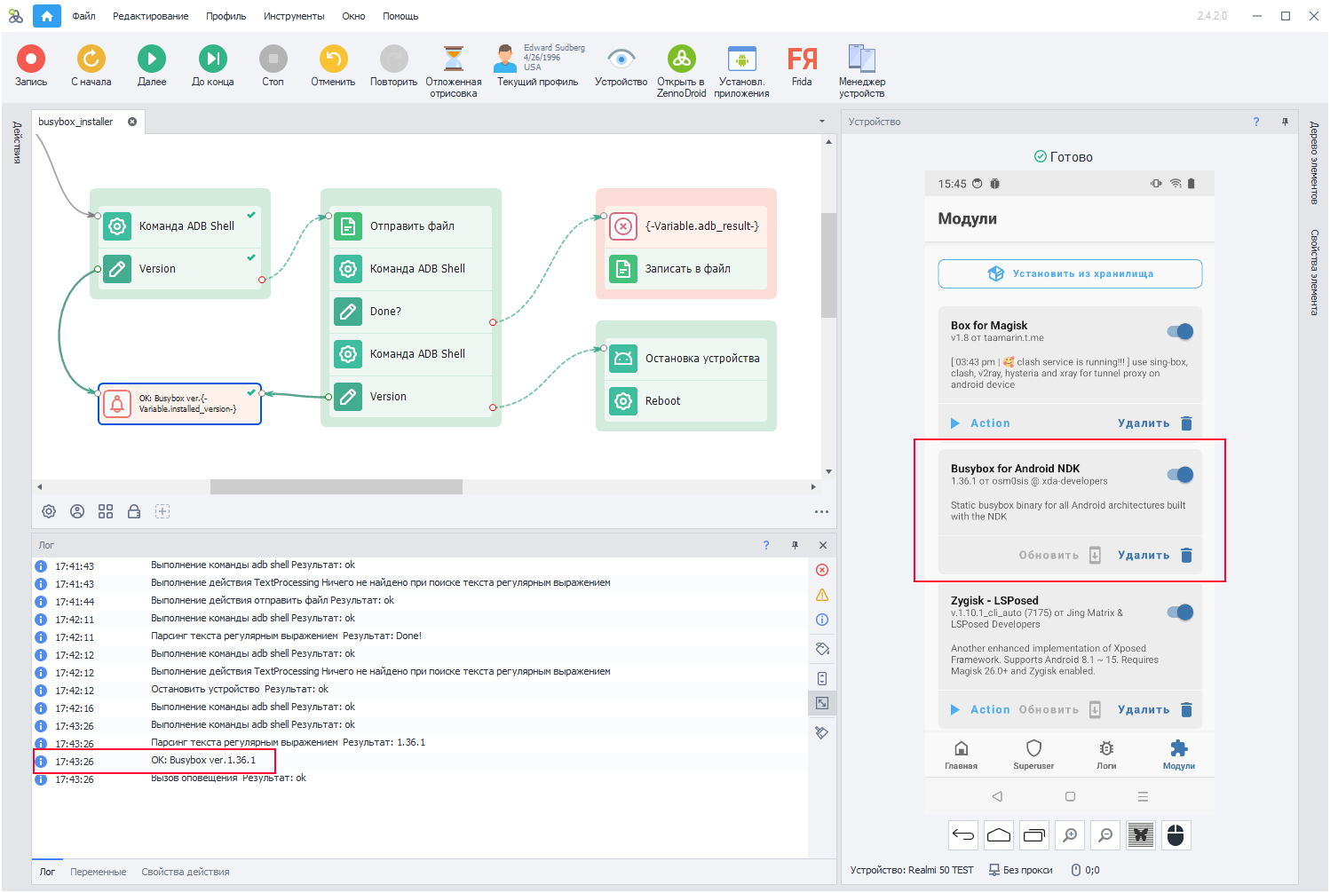The width and height of the screenshot is (1330, 893).
Task: Select the Reboot action block
Action: [685, 401]
